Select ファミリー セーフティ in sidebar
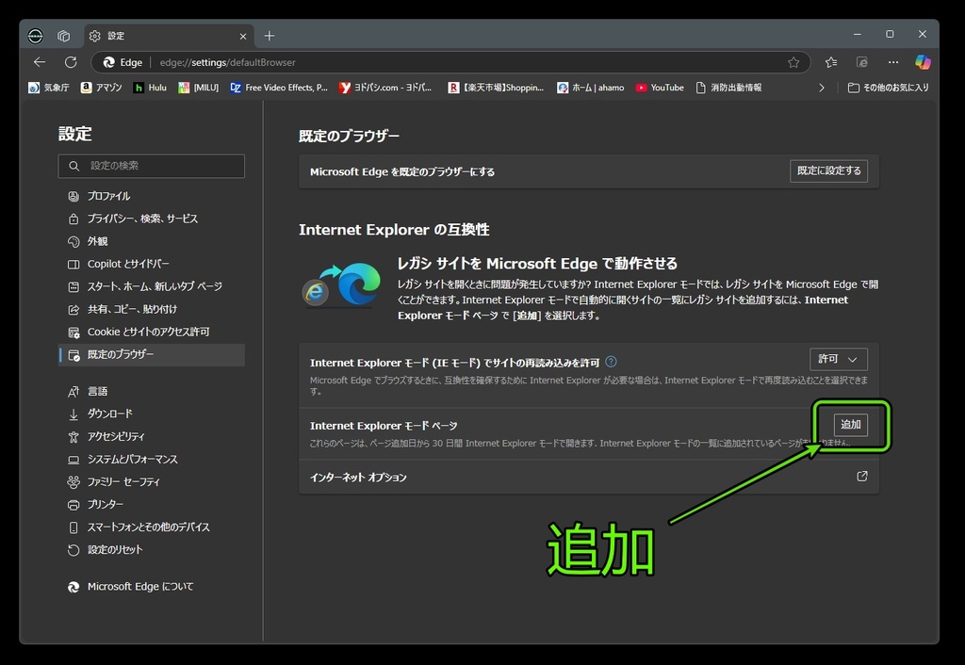Image resolution: width=965 pixels, height=665 pixels. click(152, 481)
